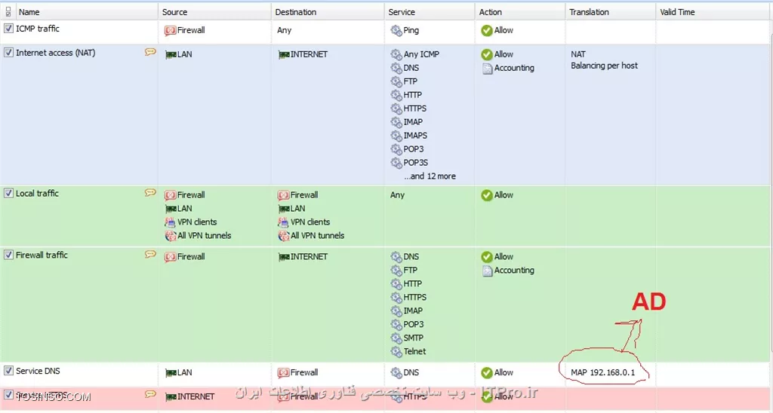Click the INTERNET interface icon in Internet access destination
Image resolution: width=773 pixels, height=413 pixels.
click(284, 55)
